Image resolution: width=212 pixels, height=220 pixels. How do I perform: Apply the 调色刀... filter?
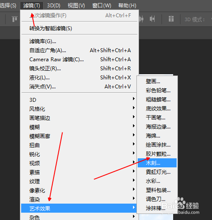[x=157, y=199]
